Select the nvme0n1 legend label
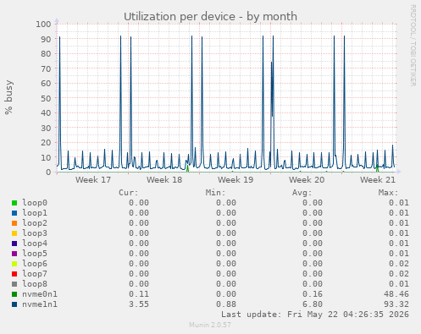Screen dimensions: 421x334 coord(40,294)
